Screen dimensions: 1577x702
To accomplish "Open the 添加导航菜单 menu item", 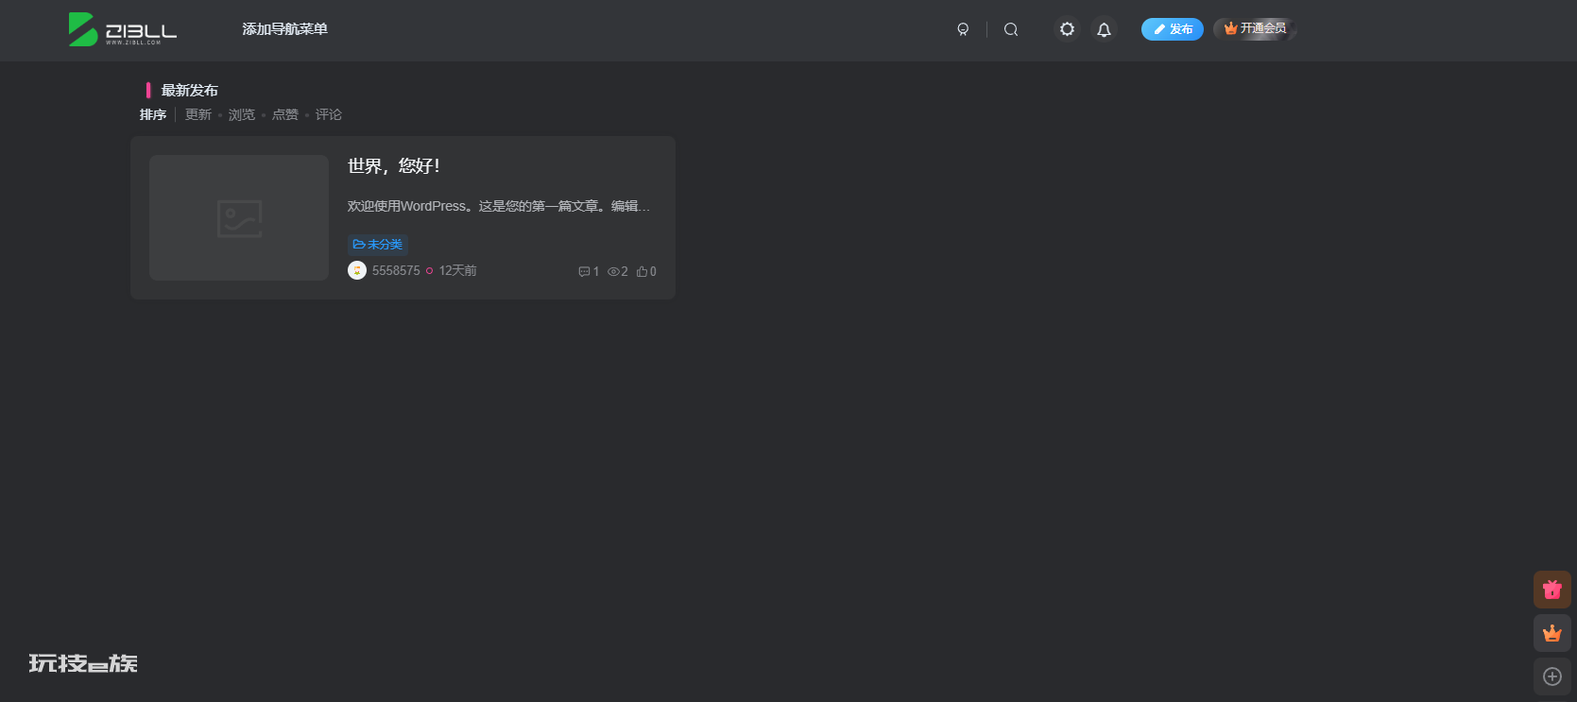I will click(284, 29).
